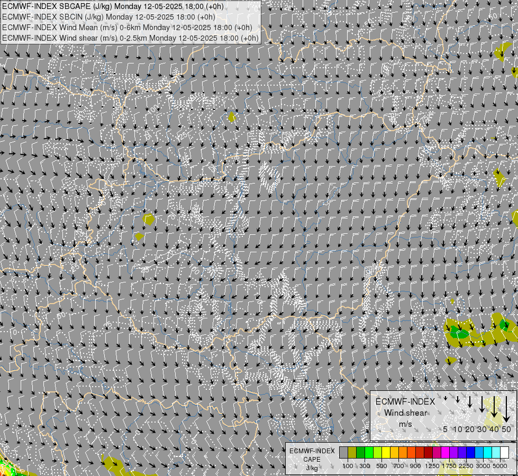Click the 30 m/s wind shear legend arrow
This screenshot has height=476, width=518.
click(x=482, y=404)
